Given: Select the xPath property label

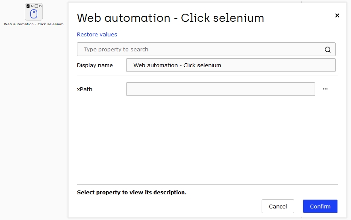Looking at the screenshot, I should pyautogui.click(x=85, y=89).
